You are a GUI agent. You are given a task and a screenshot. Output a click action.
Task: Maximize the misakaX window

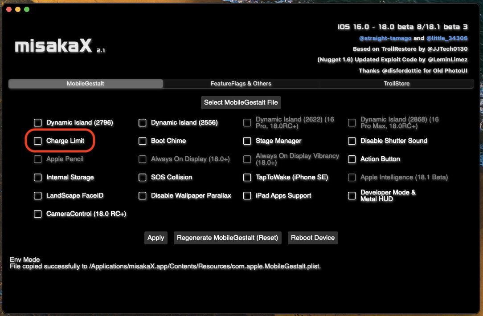coord(27,9)
